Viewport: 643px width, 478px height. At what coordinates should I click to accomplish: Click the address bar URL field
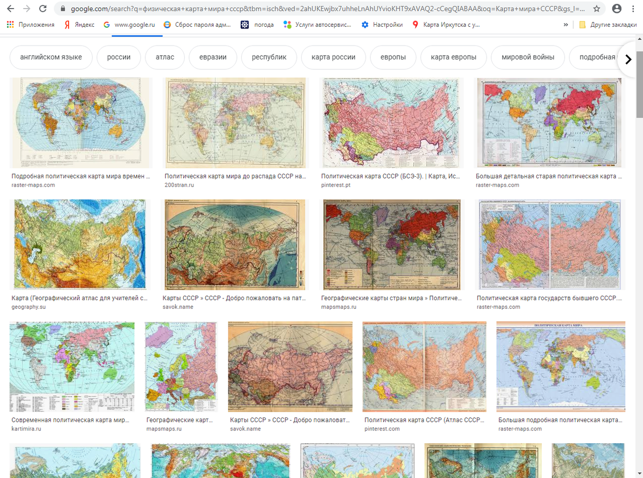[x=322, y=9]
